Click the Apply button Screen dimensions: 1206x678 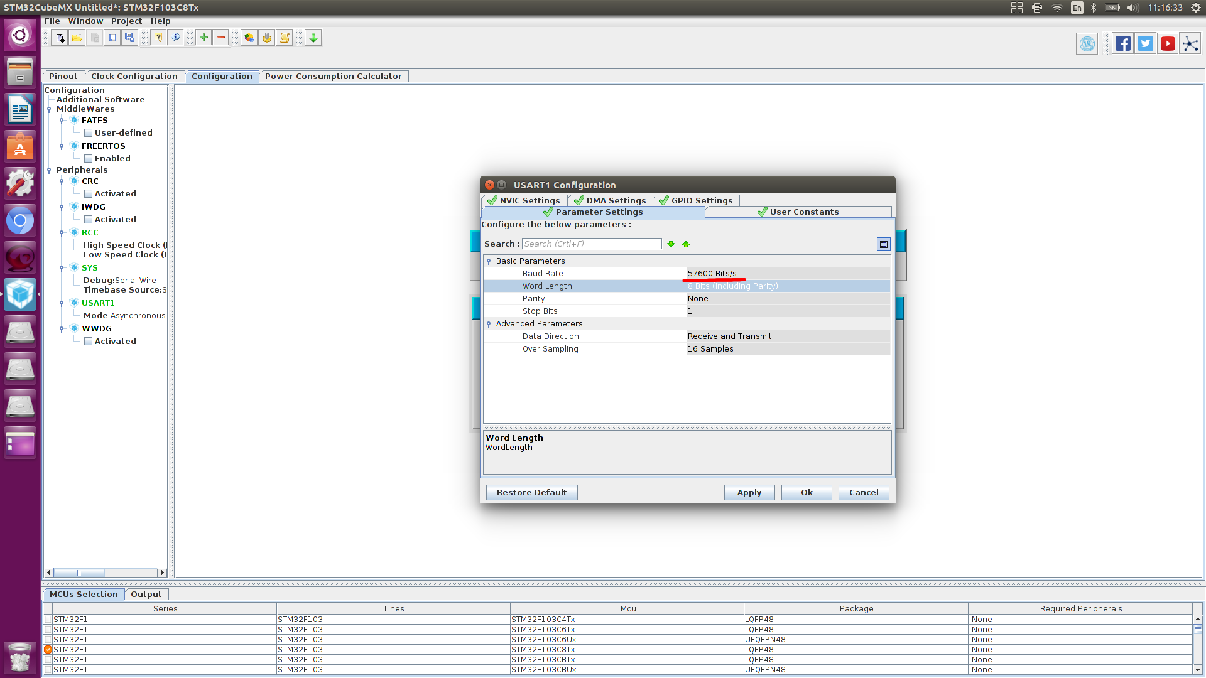click(x=749, y=493)
